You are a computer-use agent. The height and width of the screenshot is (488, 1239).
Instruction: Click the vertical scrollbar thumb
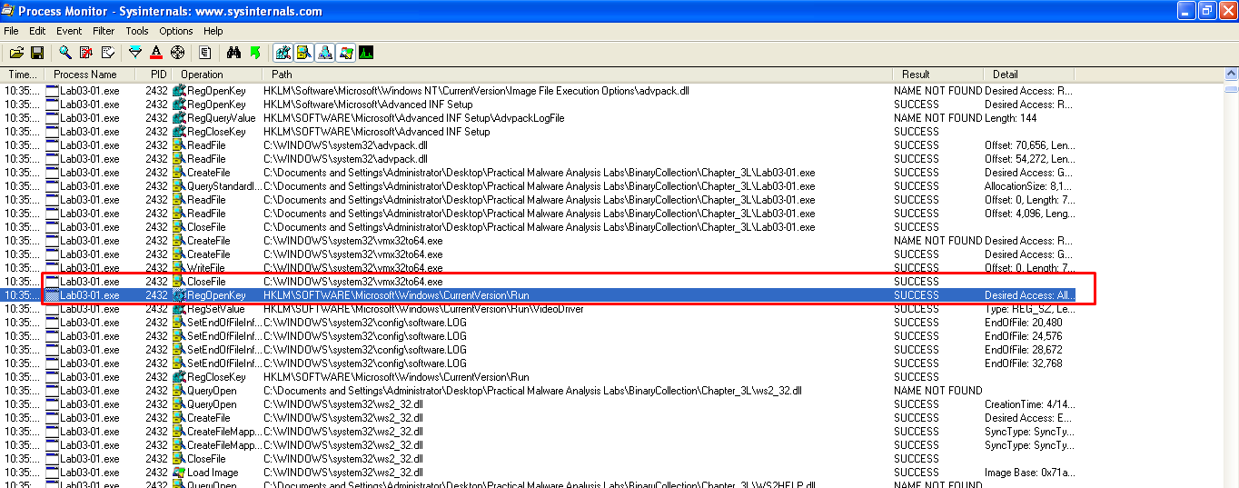(1231, 89)
